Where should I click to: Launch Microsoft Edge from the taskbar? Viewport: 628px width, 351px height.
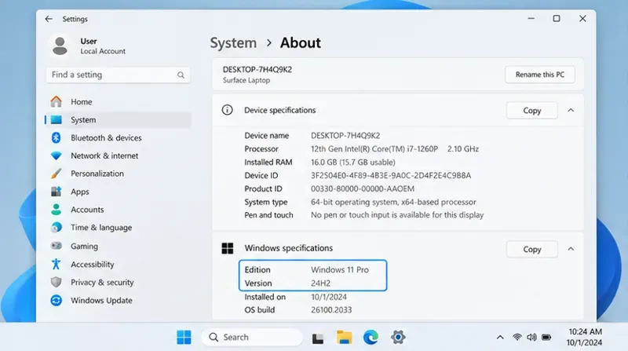pos(371,338)
